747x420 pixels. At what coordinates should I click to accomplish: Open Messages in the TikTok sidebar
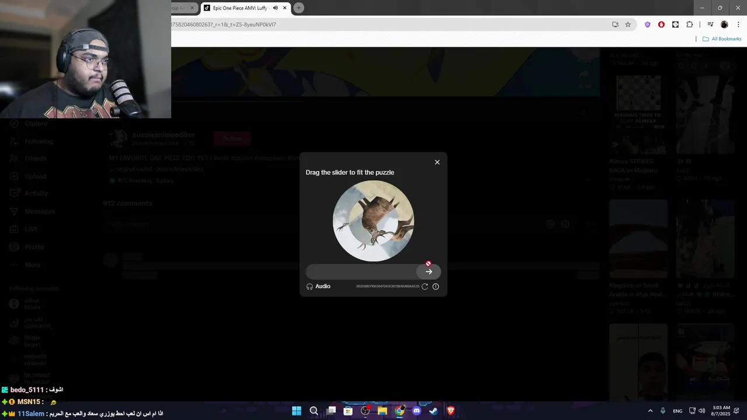[32, 211]
